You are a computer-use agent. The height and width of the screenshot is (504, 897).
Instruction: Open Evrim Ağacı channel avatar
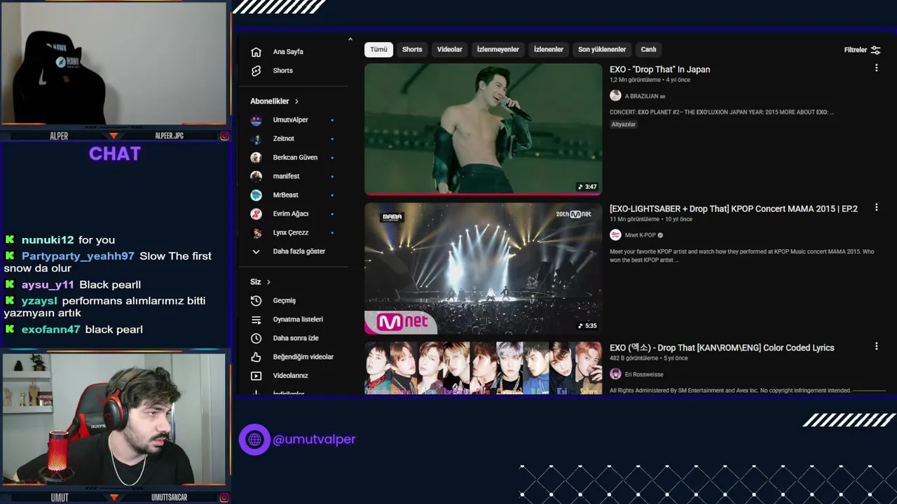[256, 213]
